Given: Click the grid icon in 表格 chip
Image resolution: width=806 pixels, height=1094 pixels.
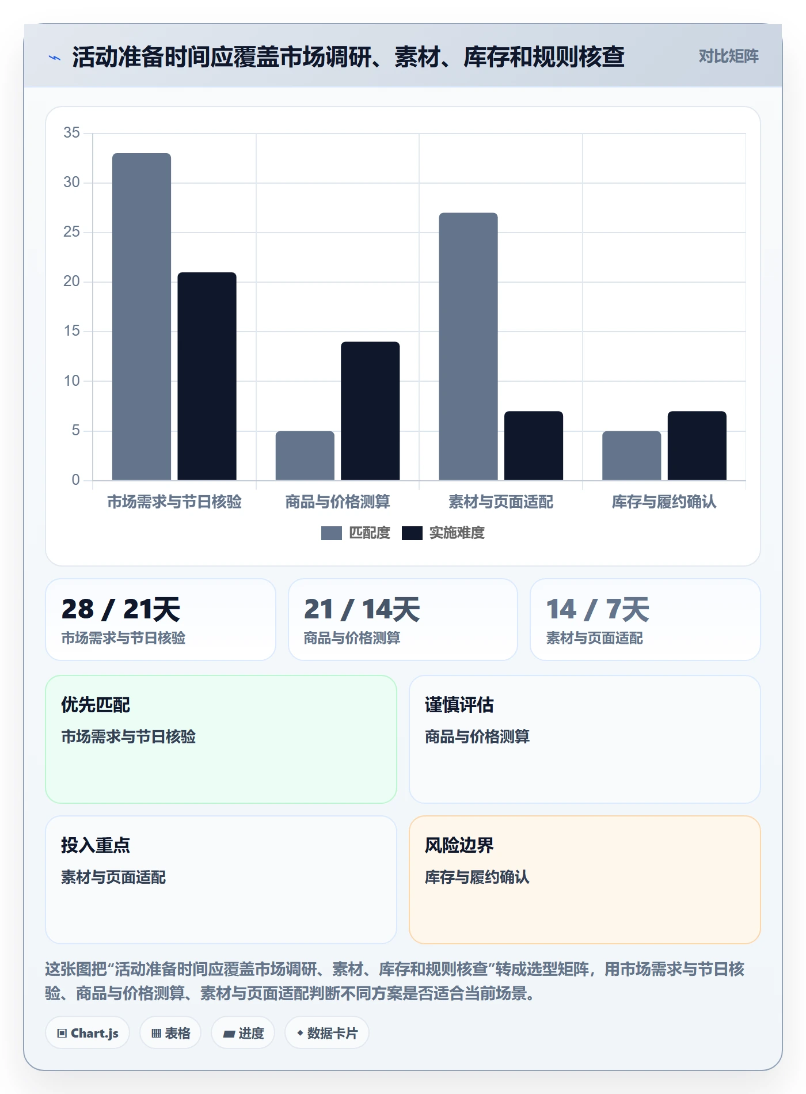Looking at the screenshot, I should (156, 1034).
